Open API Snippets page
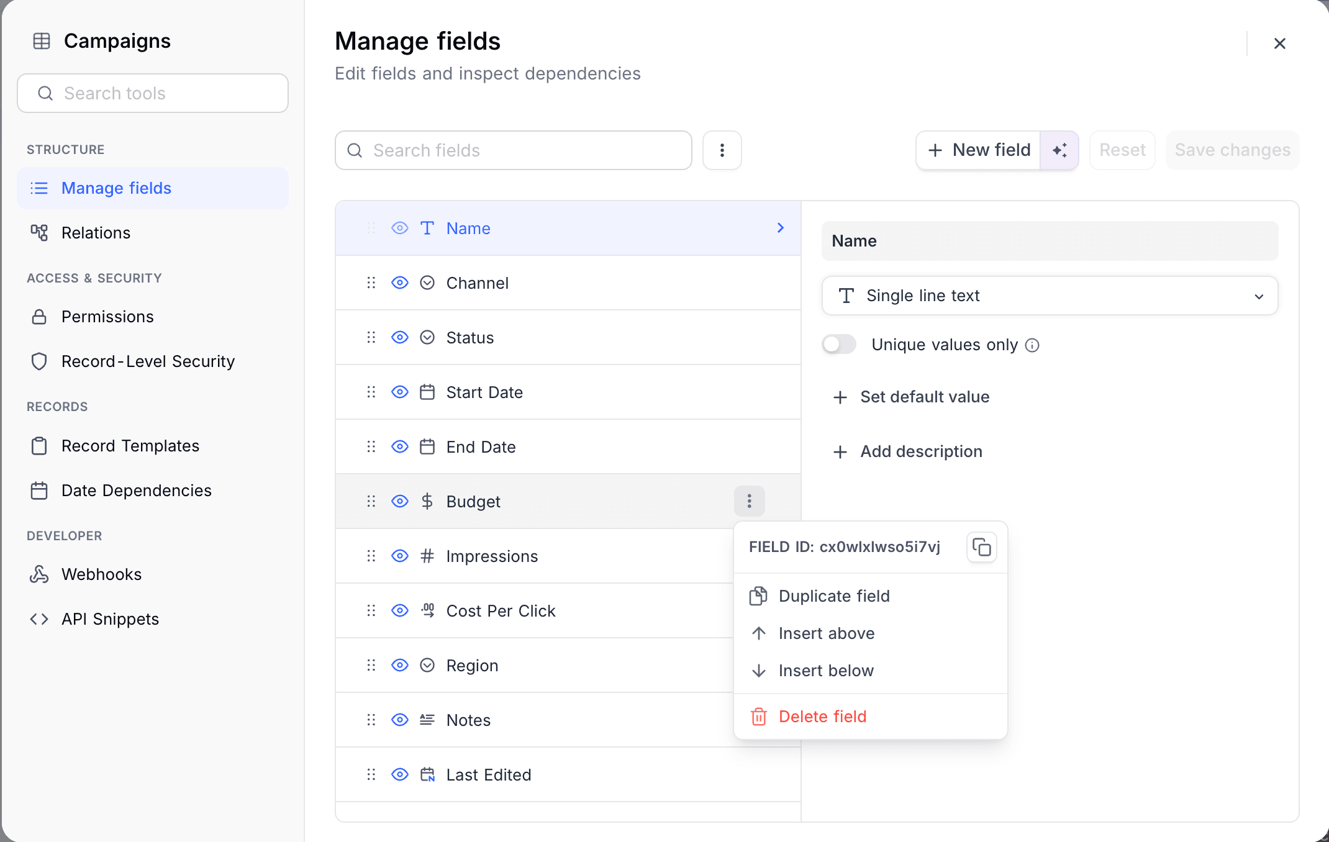Screen dimensions: 1329x842 point(153,619)
